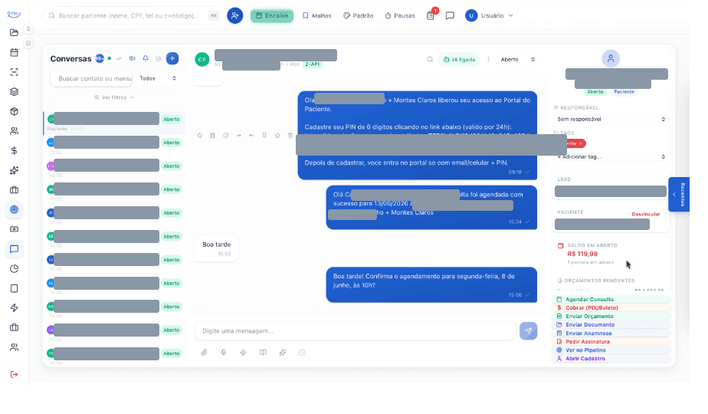Open the box package icon in the sidebar
The width and height of the screenshot is (708, 414).
click(x=14, y=112)
